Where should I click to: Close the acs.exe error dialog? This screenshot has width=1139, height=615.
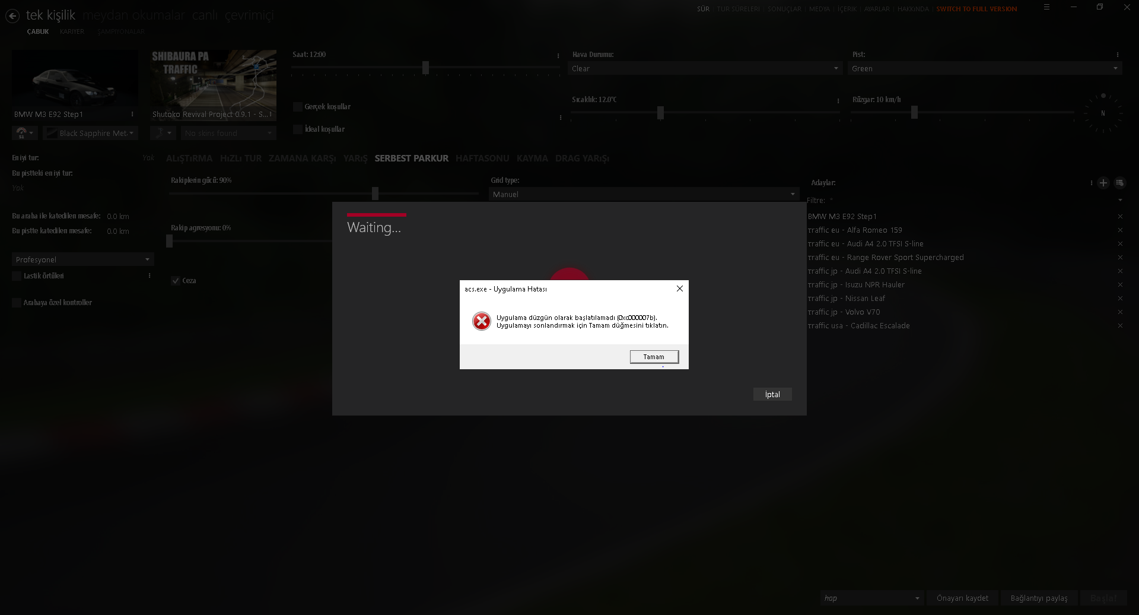pos(680,289)
